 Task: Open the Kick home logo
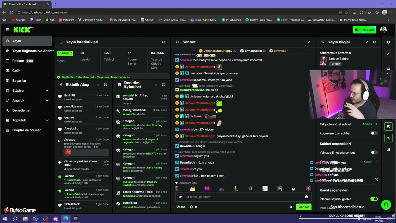click(23, 30)
